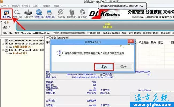
Task: Click the 空闲 60.0GB free space bar
Action: pyautogui.click(x=95, y=25)
